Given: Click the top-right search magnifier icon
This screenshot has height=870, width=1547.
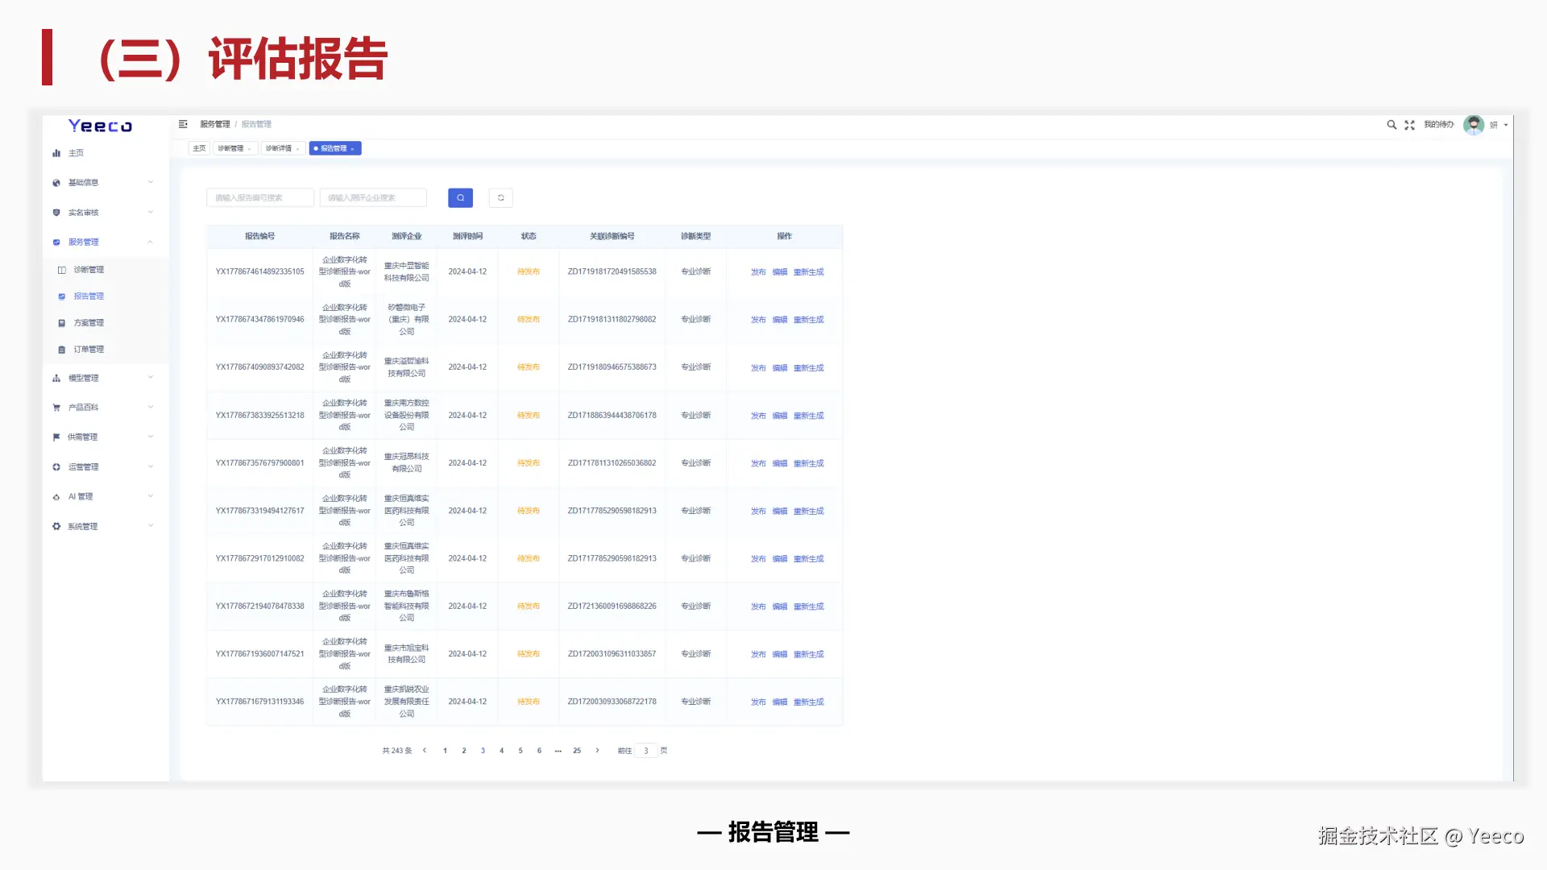Looking at the screenshot, I should click(1391, 125).
